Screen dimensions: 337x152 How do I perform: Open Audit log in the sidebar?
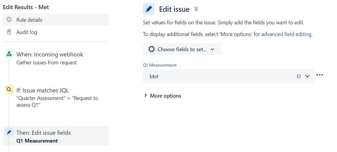(x=27, y=32)
